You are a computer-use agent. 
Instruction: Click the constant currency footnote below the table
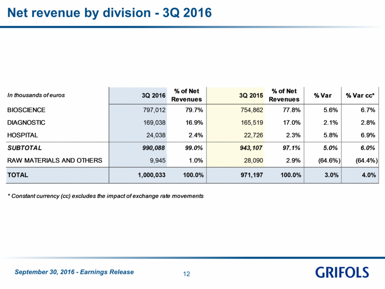coord(106,196)
